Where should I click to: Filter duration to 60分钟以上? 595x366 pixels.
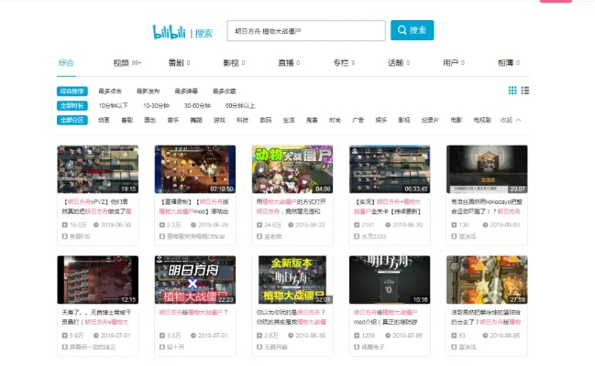pyautogui.click(x=240, y=106)
